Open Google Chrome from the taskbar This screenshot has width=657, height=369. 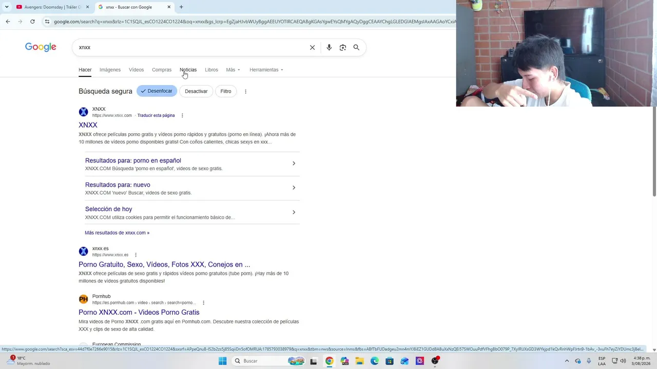coord(330,361)
